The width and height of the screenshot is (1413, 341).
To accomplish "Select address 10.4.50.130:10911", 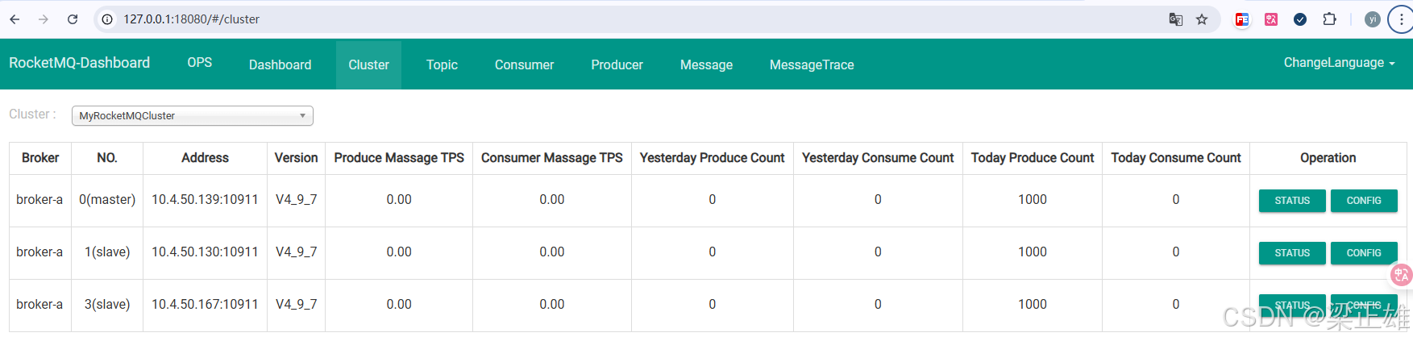I will point(205,252).
